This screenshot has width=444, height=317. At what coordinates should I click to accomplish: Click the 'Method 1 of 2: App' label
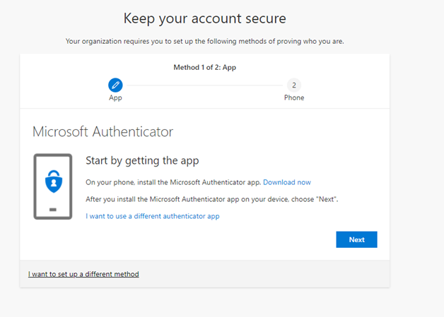(x=205, y=67)
